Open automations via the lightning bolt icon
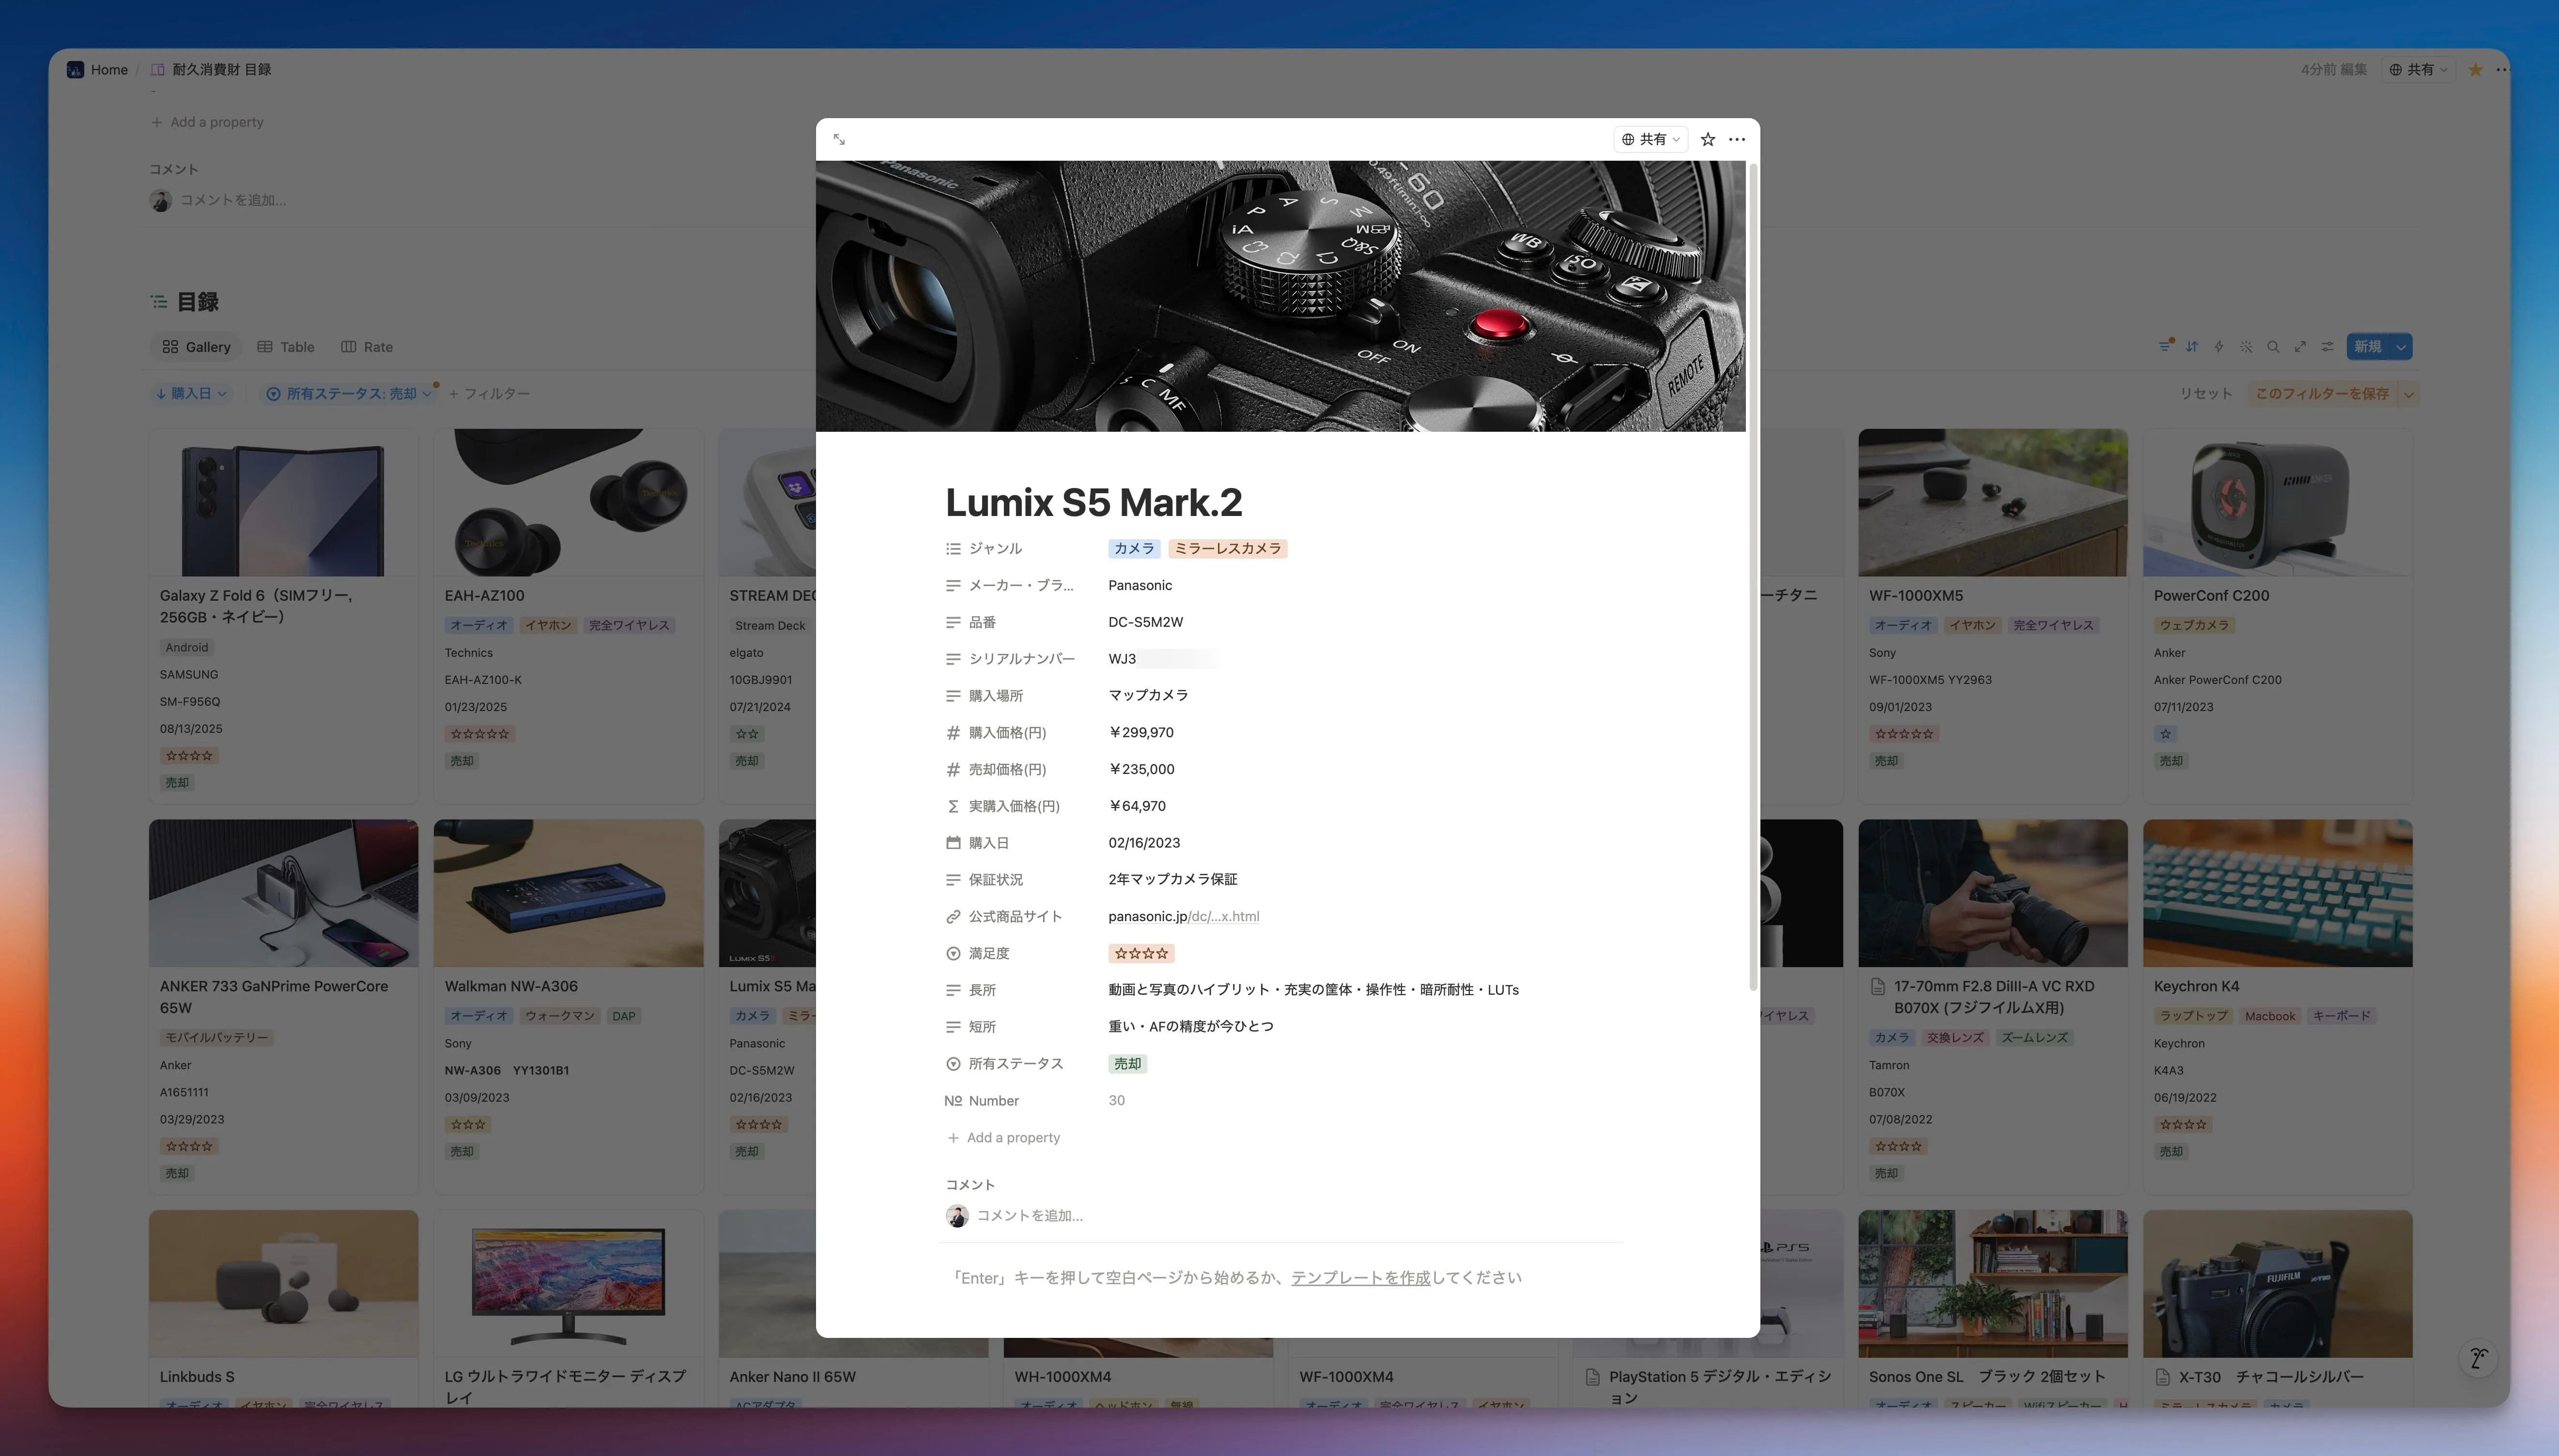 point(2219,346)
